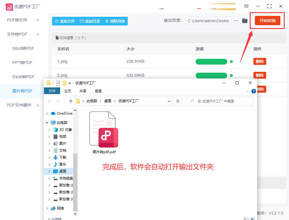The image size is (289, 220).
Task: Open 查看 tab in Explorer ribbon
Action: pyautogui.click(x=98, y=91)
